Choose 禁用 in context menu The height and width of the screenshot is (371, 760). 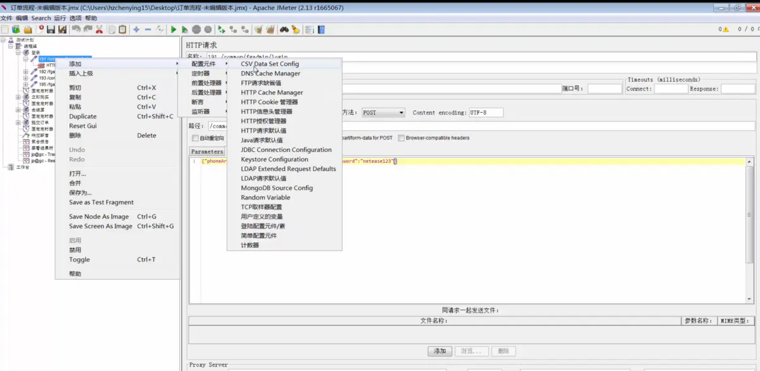point(118,250)
